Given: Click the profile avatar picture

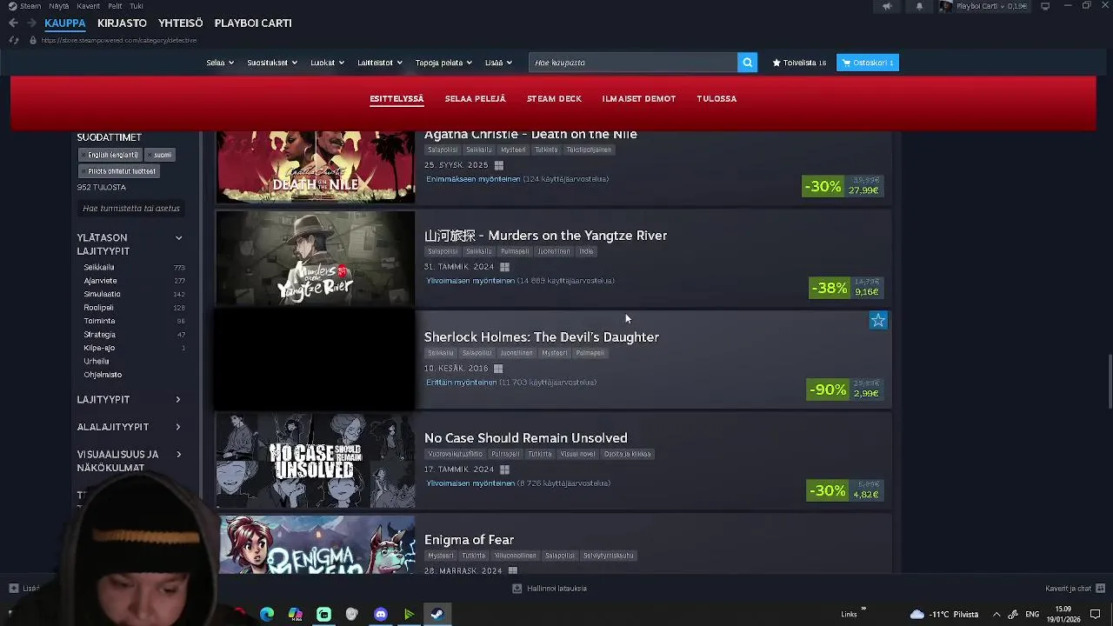Looking at the screenshot, I should 945,6.
